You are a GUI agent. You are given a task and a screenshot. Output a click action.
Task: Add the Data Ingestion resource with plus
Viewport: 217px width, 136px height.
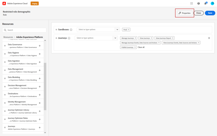[x=40, y=62]
